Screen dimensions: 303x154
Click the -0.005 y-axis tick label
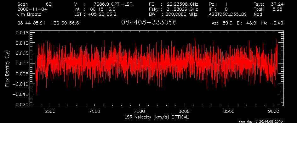coord(20,74)
